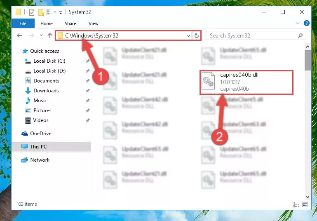The width and height of the screenshot is (317, 221).
Task: Select This PC in navigation pane
Action: [38, 147]
